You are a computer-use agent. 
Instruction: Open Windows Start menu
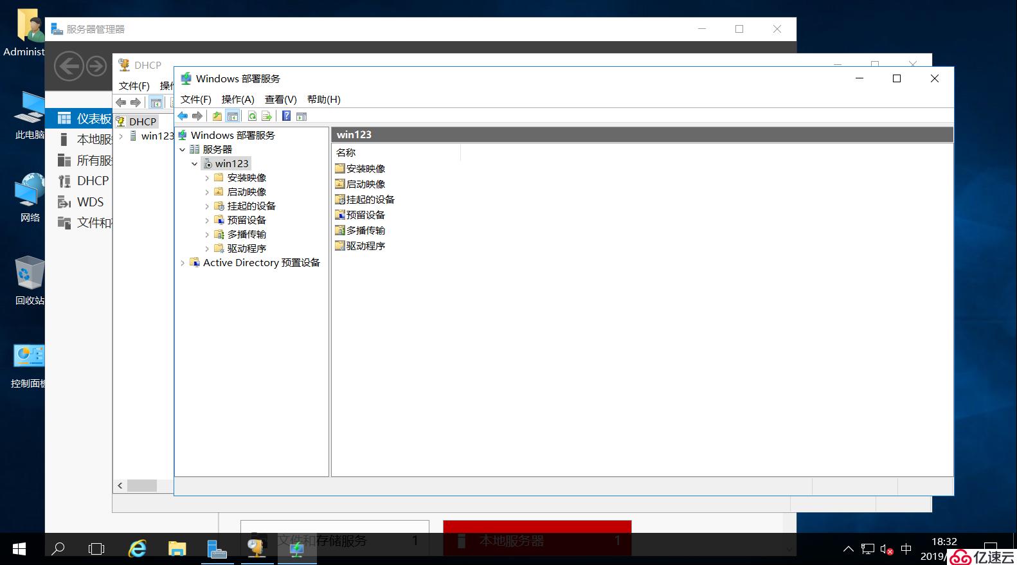[x=19, y=549]
